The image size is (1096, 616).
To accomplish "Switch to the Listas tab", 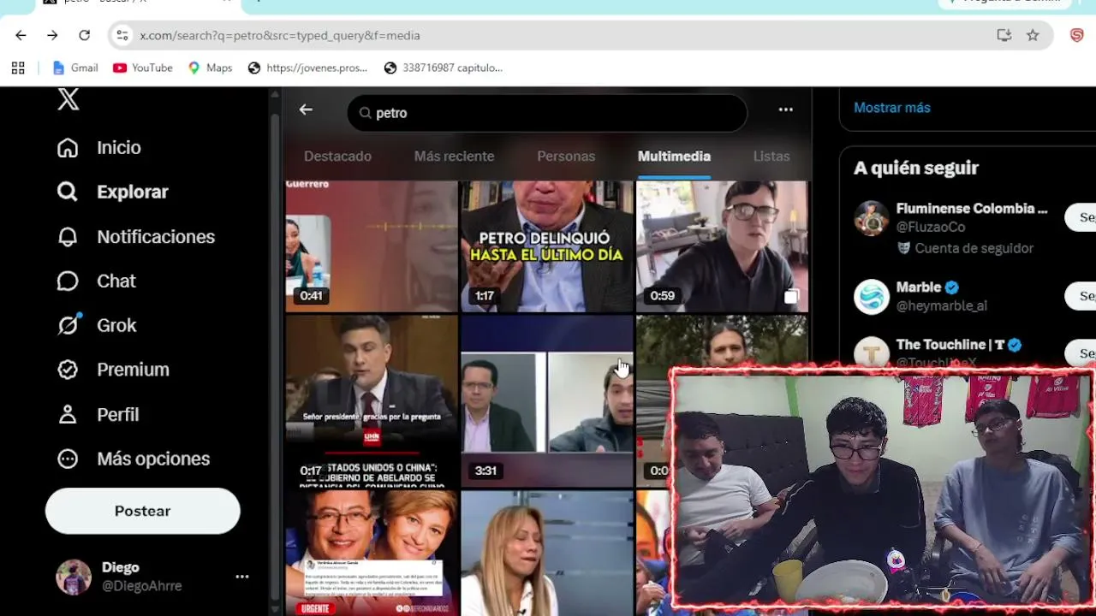I will [x=771, y=156].
